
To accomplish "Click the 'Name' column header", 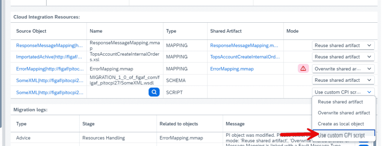I will [96, 31].
